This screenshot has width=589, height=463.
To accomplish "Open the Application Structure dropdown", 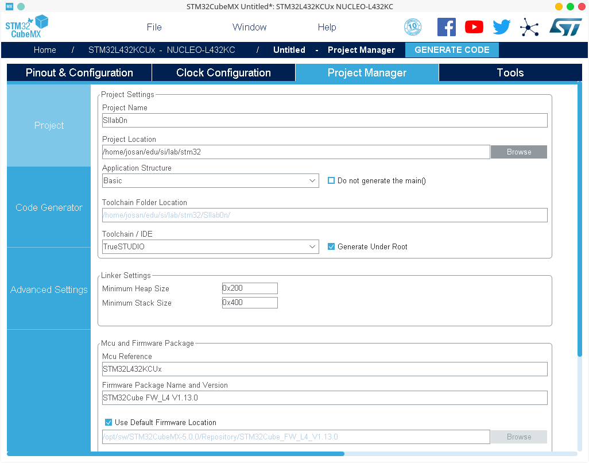I will (x=210, y=180).
